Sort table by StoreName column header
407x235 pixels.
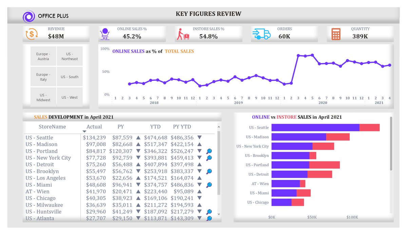(52, 127)
